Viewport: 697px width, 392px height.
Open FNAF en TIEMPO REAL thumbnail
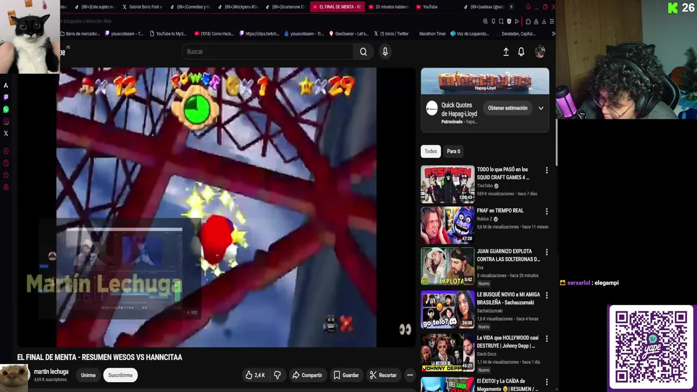[x=448, y=225]
